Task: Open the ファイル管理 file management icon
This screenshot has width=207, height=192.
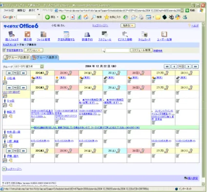Action: tap(43, 34)
